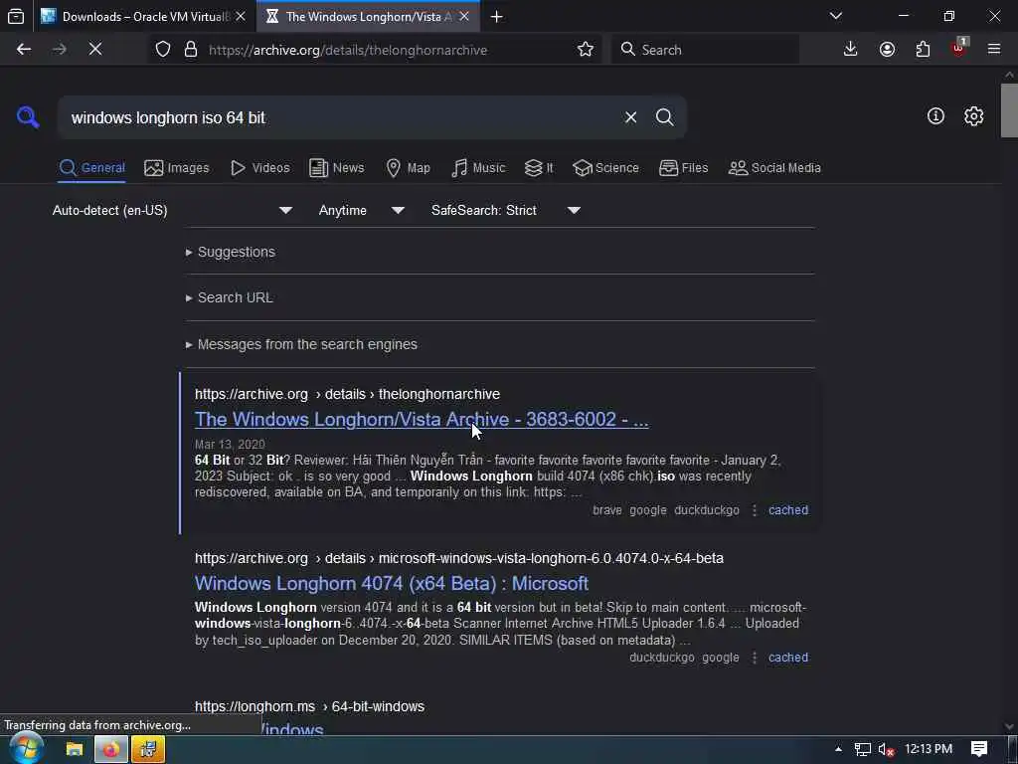The height and width of the screenshot is (764, 1018).
Task: Select the Social Media category
Action: tap(774, 167)
